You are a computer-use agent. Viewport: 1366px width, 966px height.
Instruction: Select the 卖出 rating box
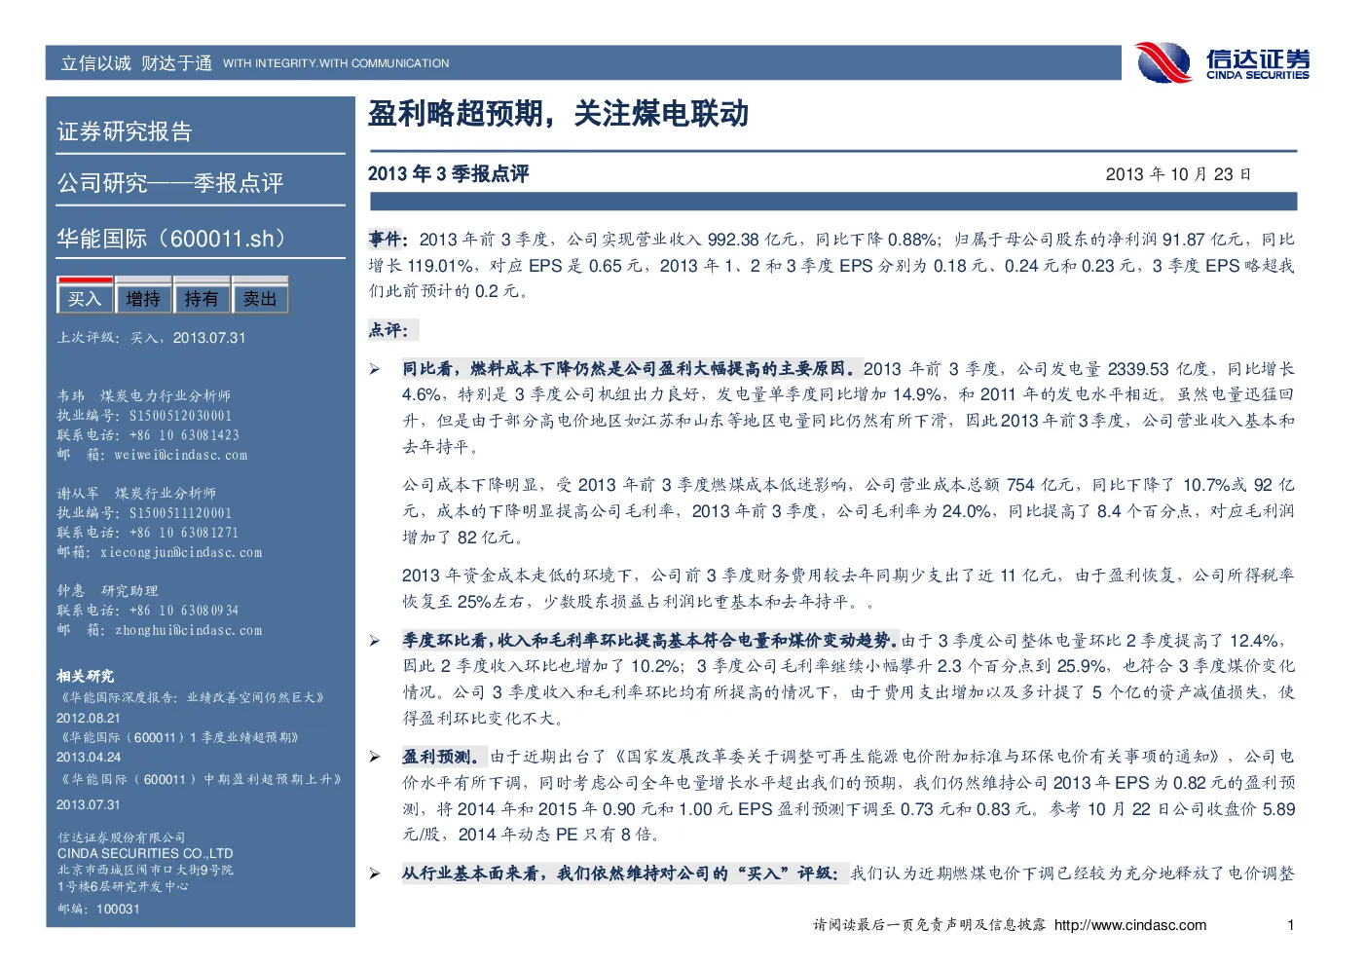260,297
